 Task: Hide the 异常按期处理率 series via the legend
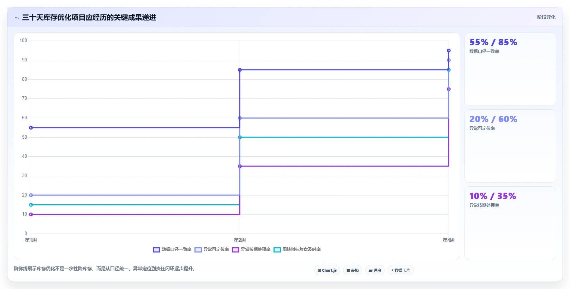(251, 249)
